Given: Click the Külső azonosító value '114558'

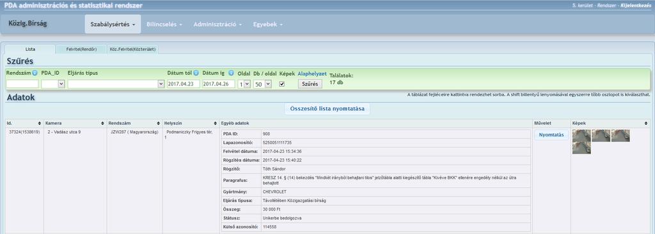Looking at the screenshot, I should coord(269,227).
